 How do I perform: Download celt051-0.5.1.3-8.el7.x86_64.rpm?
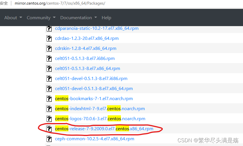(87, 69)
